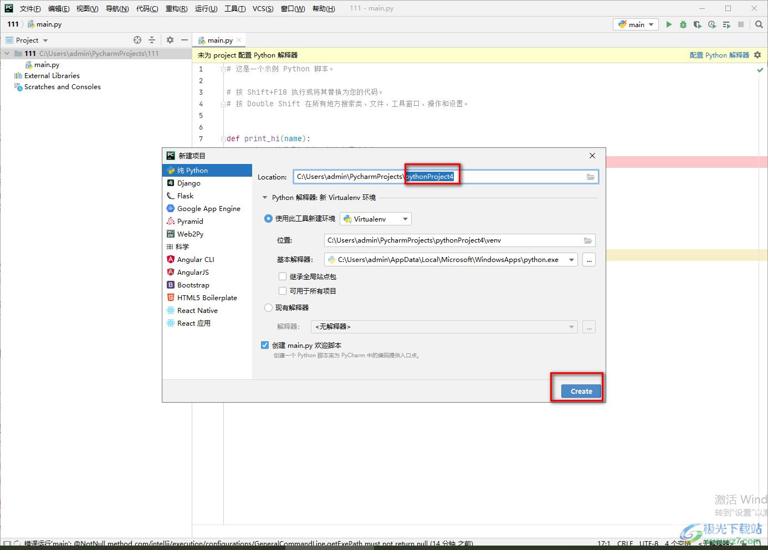Open Project panel settings gear icon
The image size is (768, 550).
[x=170, y=40]
